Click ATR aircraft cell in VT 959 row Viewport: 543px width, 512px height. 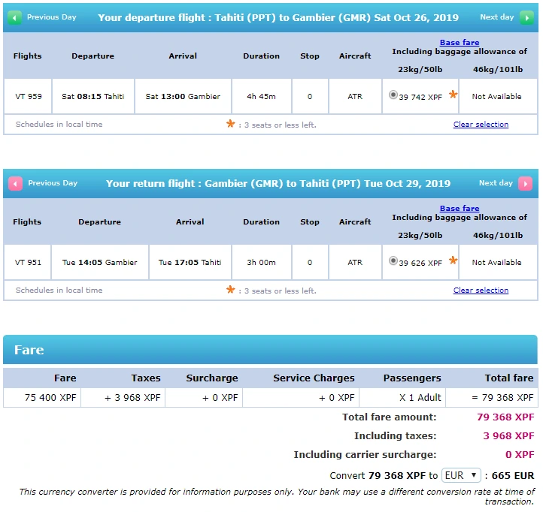pyautogui.click(x=355, y=96)
